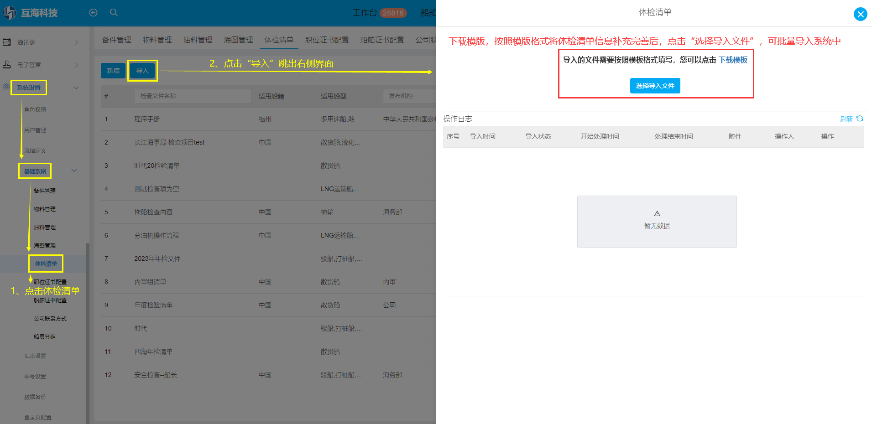Viewport: 872px width, 424px height.
Task: Click the 检查文件名称 search field
Action: (193, 96)
